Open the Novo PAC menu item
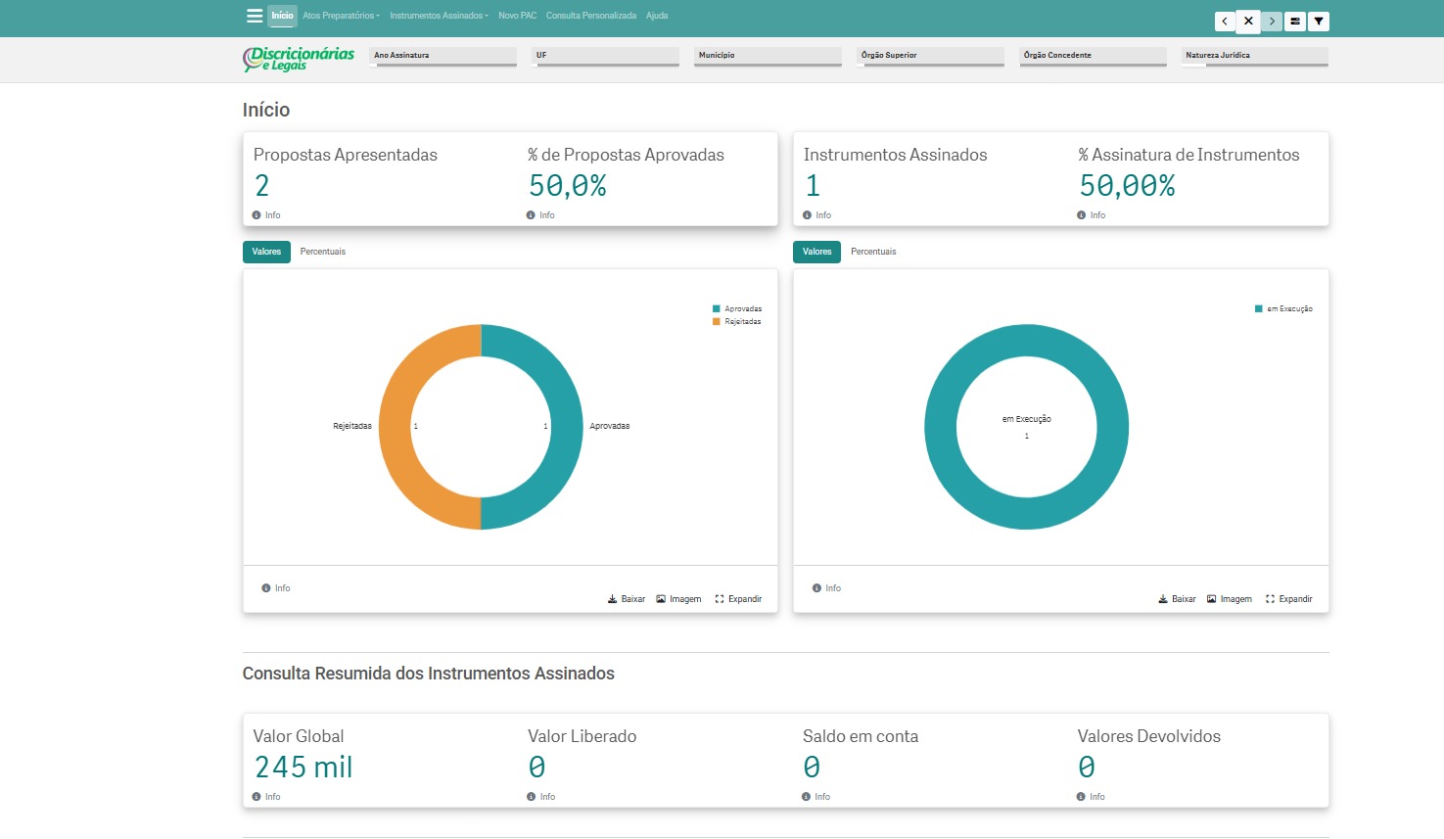This screenshot has width=1444, height=839. point(517,16)
